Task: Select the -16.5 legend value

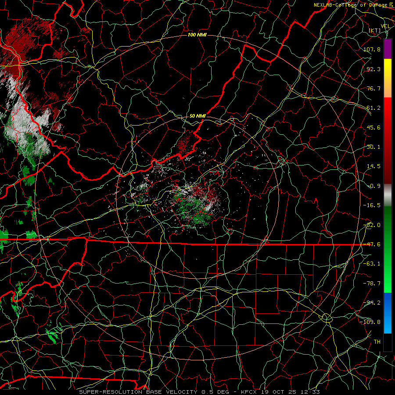Action: [x=372, y=205]
